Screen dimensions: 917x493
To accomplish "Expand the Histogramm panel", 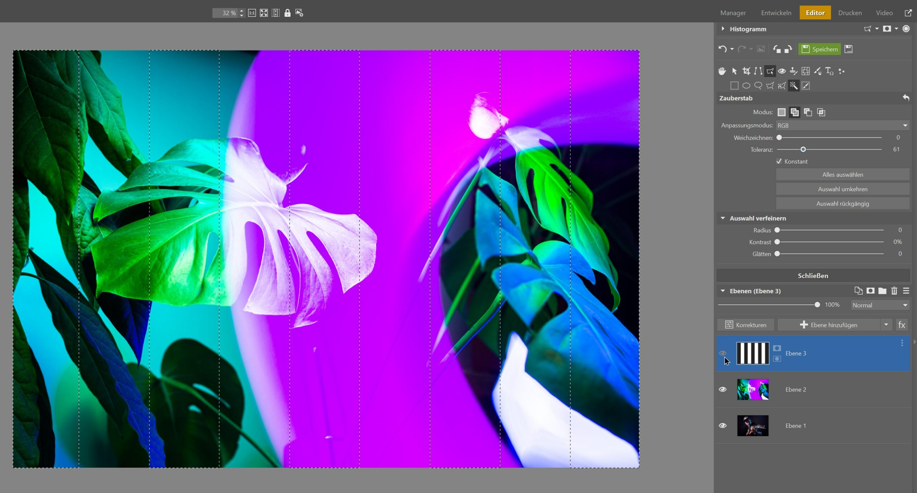I will click(x=723, y=29).
